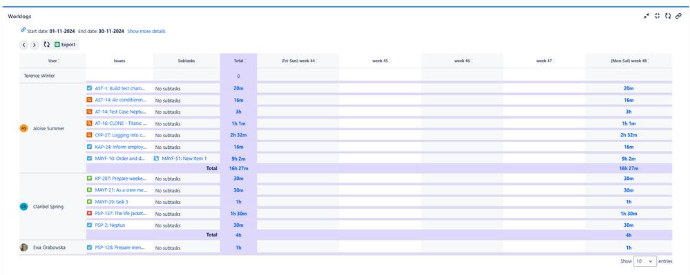Click 2h 32m in the Total column
The width and height of the screenshot is (690, 275).
click(x=238, y=135)
